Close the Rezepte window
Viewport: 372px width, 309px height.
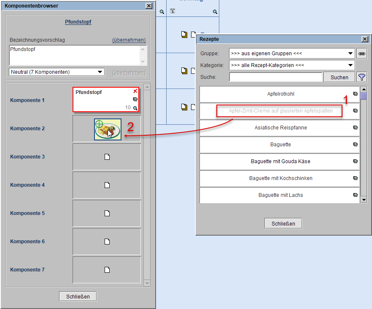[x=365, y=39]
